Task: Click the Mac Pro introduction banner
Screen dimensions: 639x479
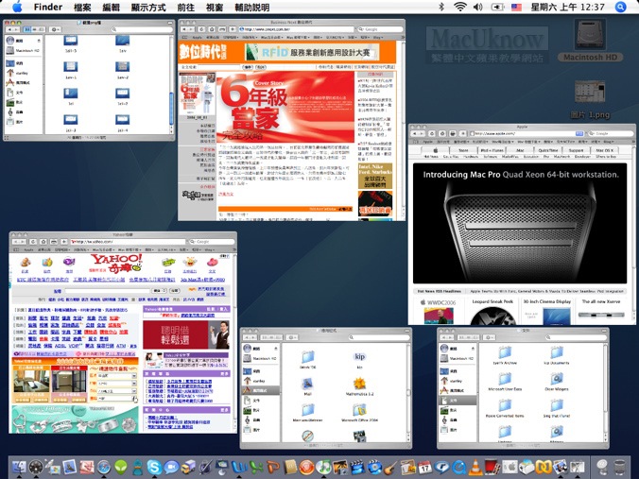Action: tap(520, 223)
